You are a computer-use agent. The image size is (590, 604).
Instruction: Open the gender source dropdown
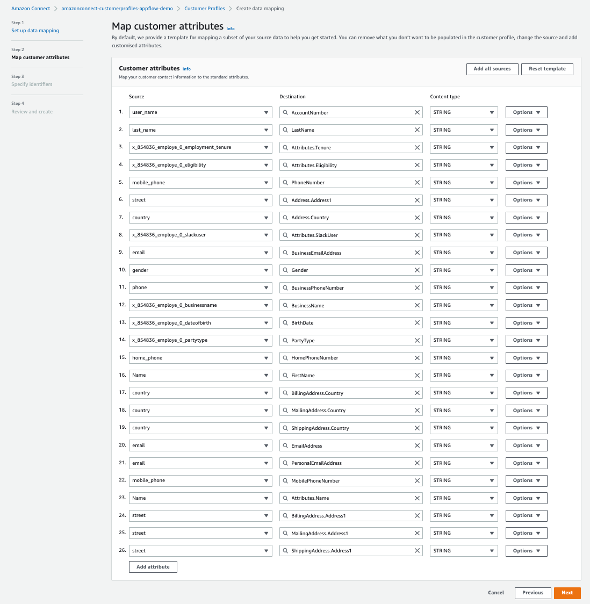[200, 270]
